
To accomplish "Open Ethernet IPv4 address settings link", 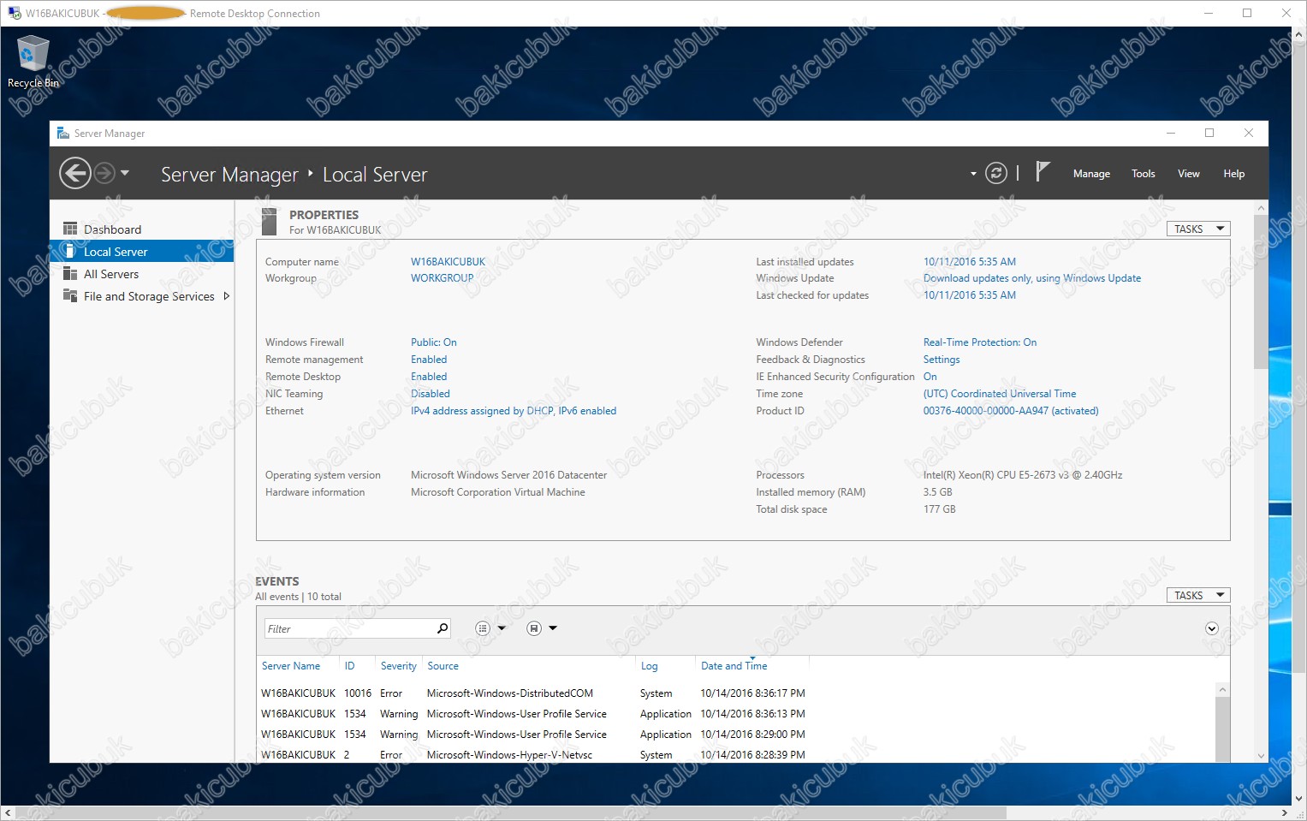I will (514, 411).
